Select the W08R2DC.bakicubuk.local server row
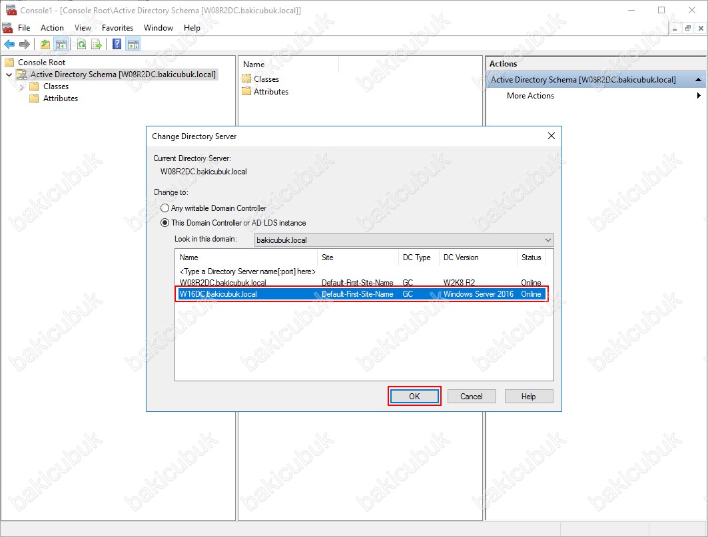 point(223,283)
